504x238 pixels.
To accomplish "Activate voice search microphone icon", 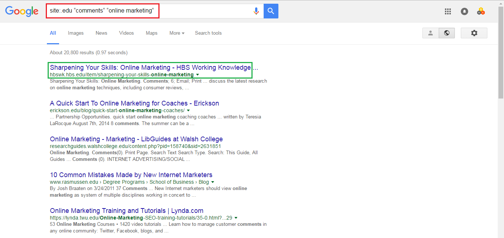I will (256, 11).
